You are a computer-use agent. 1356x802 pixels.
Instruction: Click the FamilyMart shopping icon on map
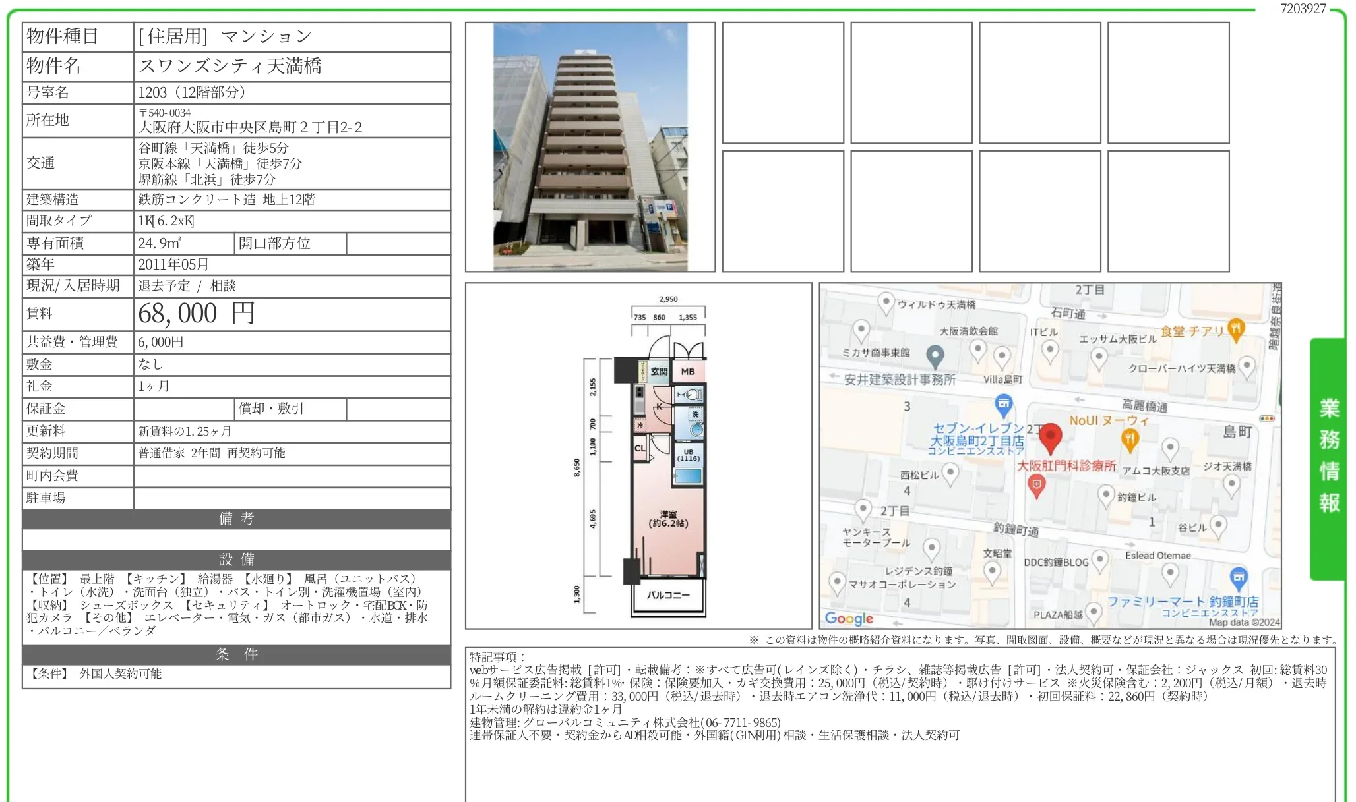pos(1239,578)
